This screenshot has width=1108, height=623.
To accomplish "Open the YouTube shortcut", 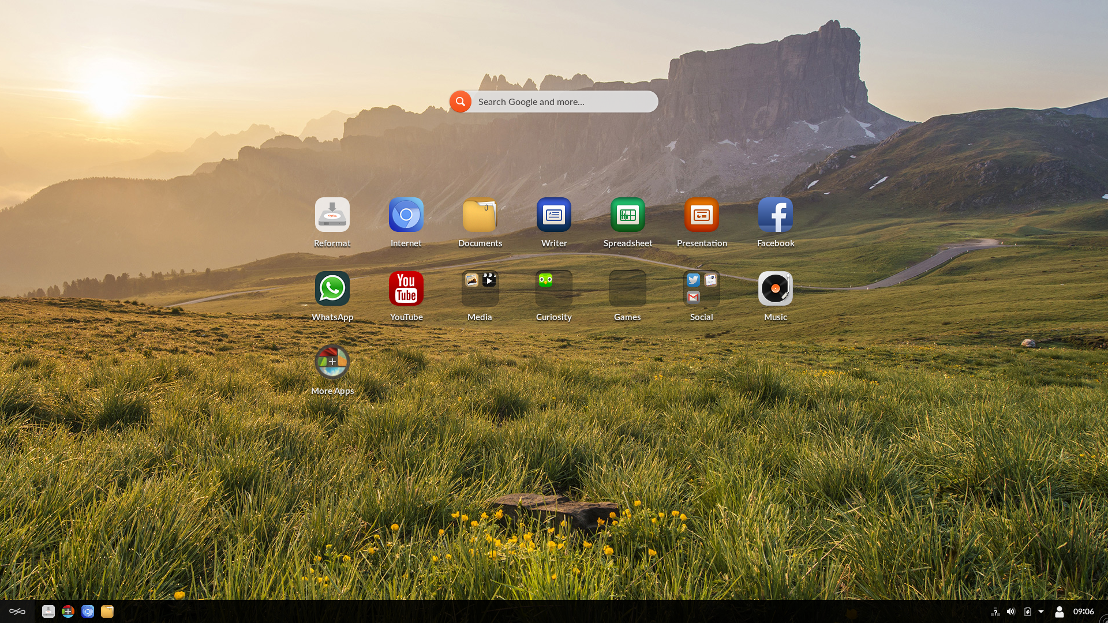I will [406, 288].
